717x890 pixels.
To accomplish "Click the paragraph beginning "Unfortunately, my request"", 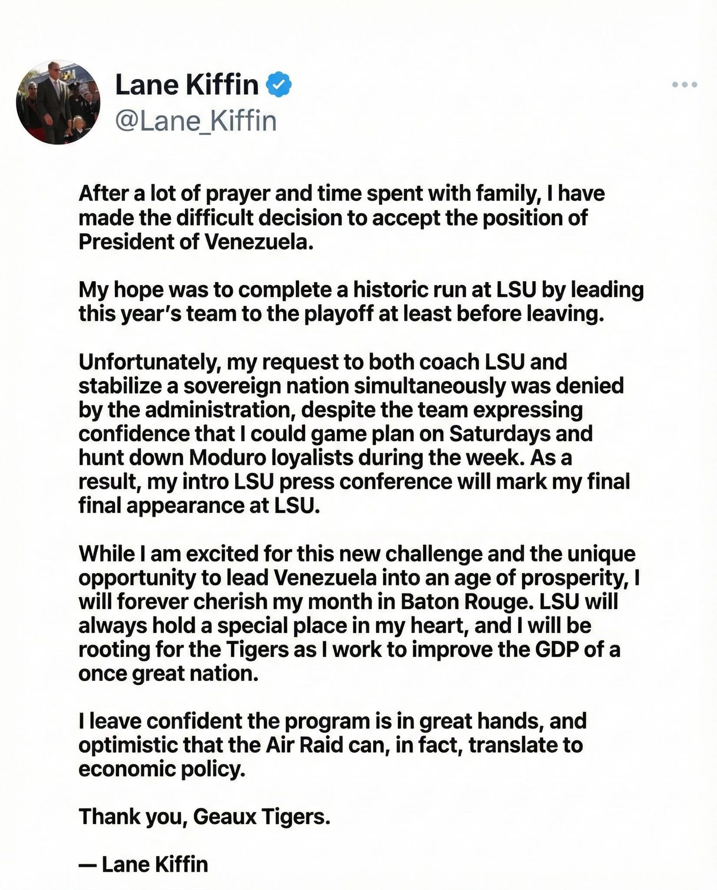I will (354, 434).
